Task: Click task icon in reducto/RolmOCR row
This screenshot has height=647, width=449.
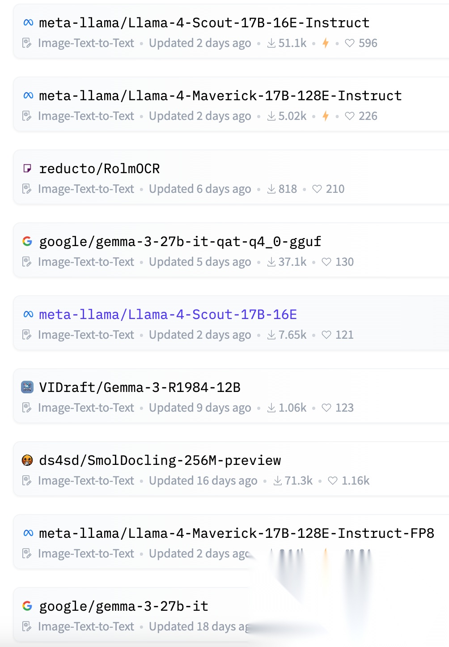Action: 27,189
